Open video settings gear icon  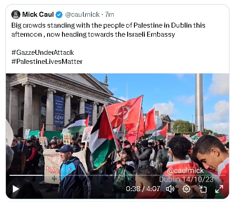[x=186, y=189]
